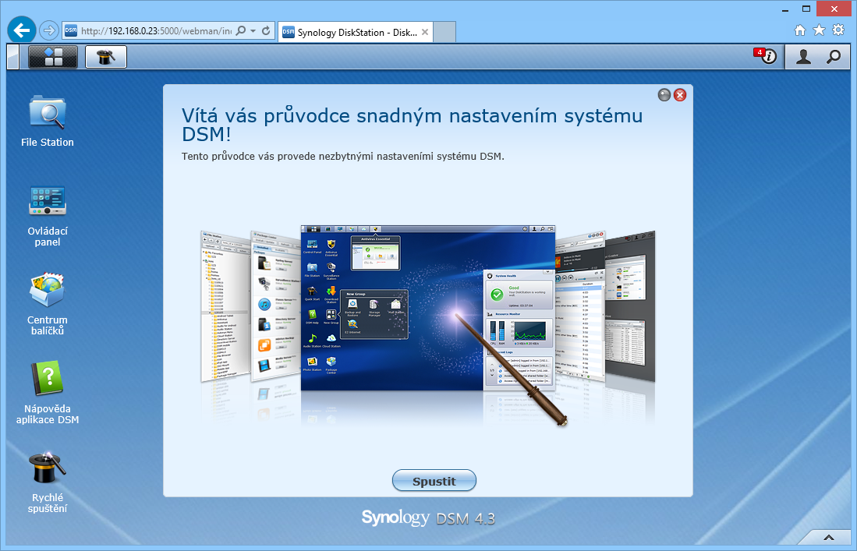Close the Synology DiskStation tab
Screen dimensions: 857x551
tap(425, 32)
